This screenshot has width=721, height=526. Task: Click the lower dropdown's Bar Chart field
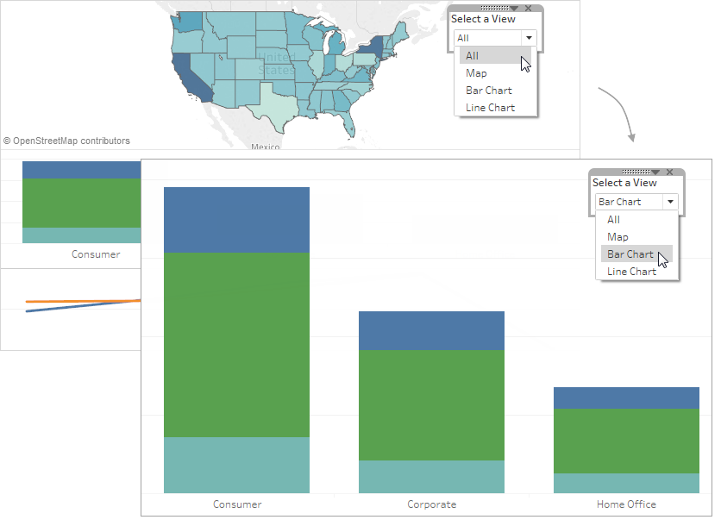[629, 202]
